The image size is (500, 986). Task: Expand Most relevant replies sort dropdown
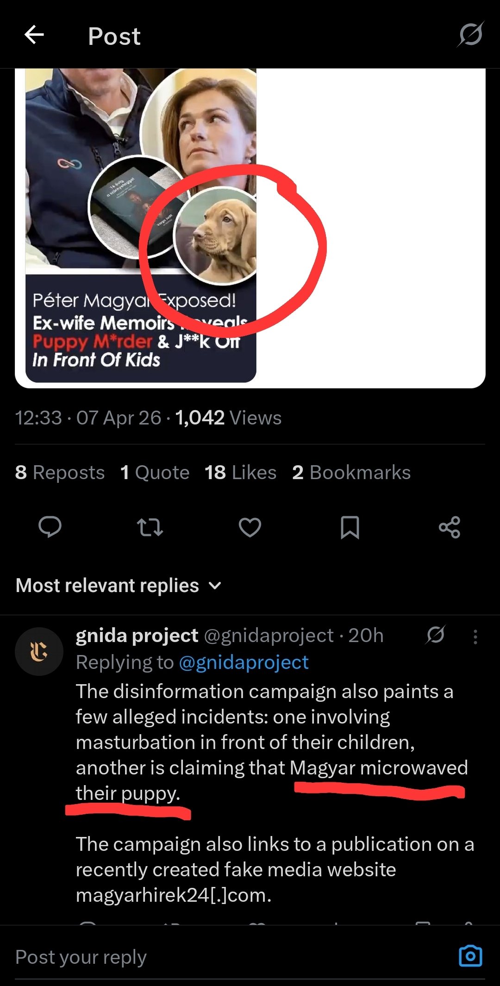point(107,586)
